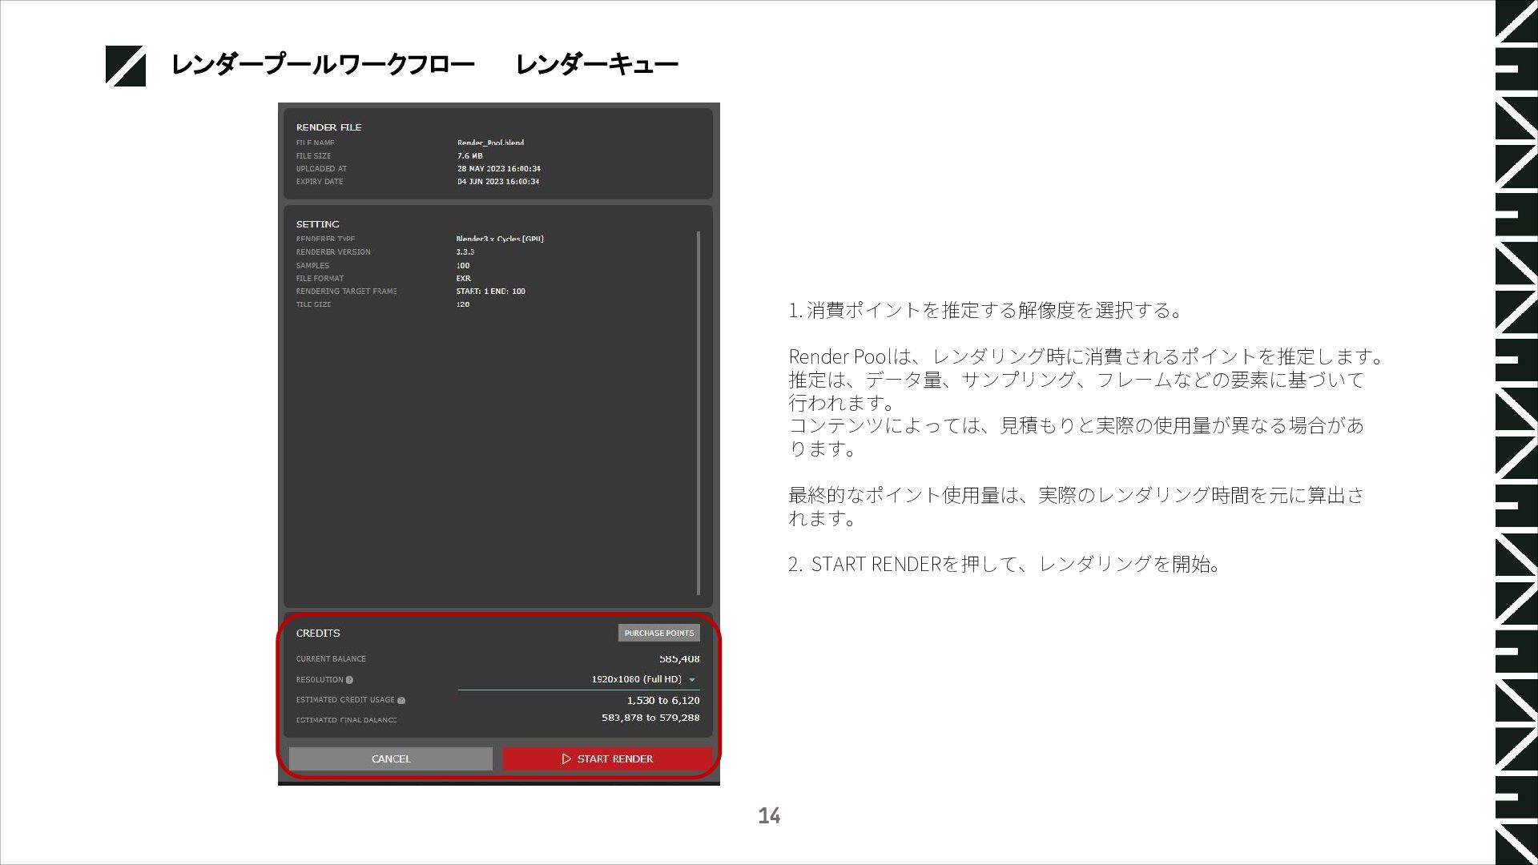Click estimated credit usage 1,530 to 6,120

pyautogui.click(x=662, y=700)
